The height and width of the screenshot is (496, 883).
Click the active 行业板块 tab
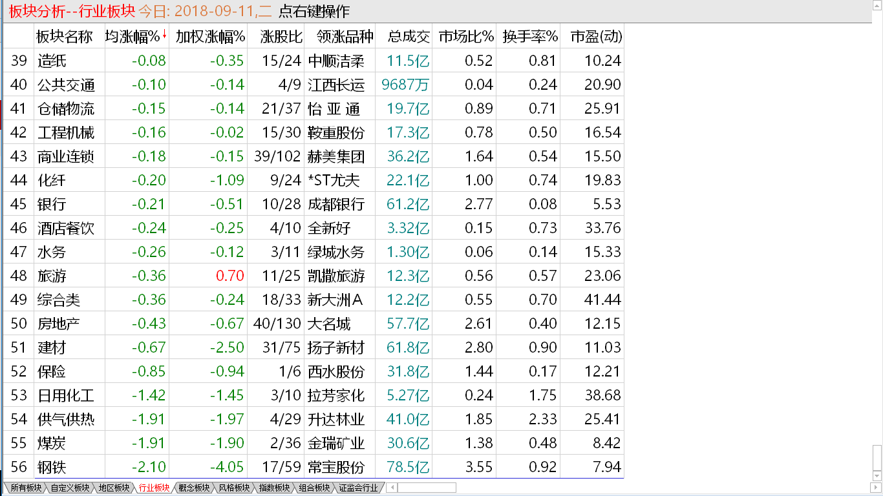click(x=154, y=488)
